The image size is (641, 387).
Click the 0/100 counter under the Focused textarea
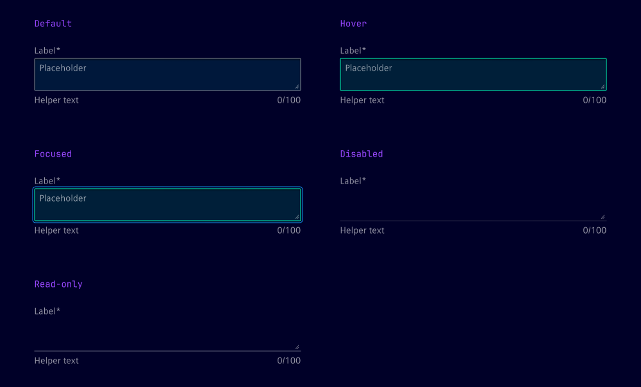point(288,230)
